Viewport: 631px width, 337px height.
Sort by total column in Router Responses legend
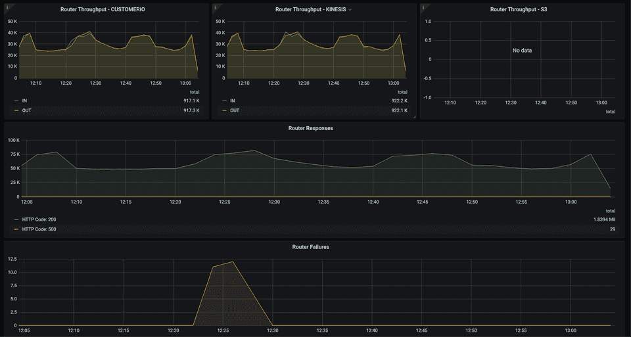point(610,211)
